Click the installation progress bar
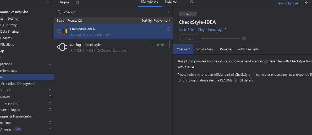 point(221,38)
